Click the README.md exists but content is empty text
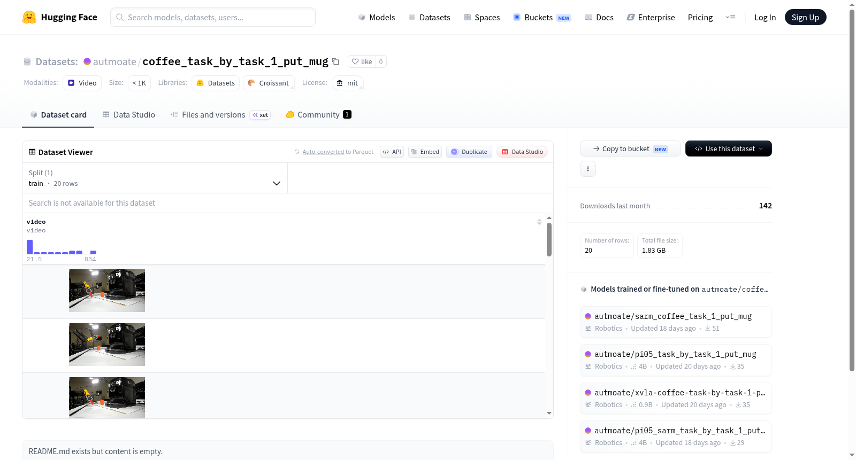This screenshot has width=856, height=460. point(96,451)
